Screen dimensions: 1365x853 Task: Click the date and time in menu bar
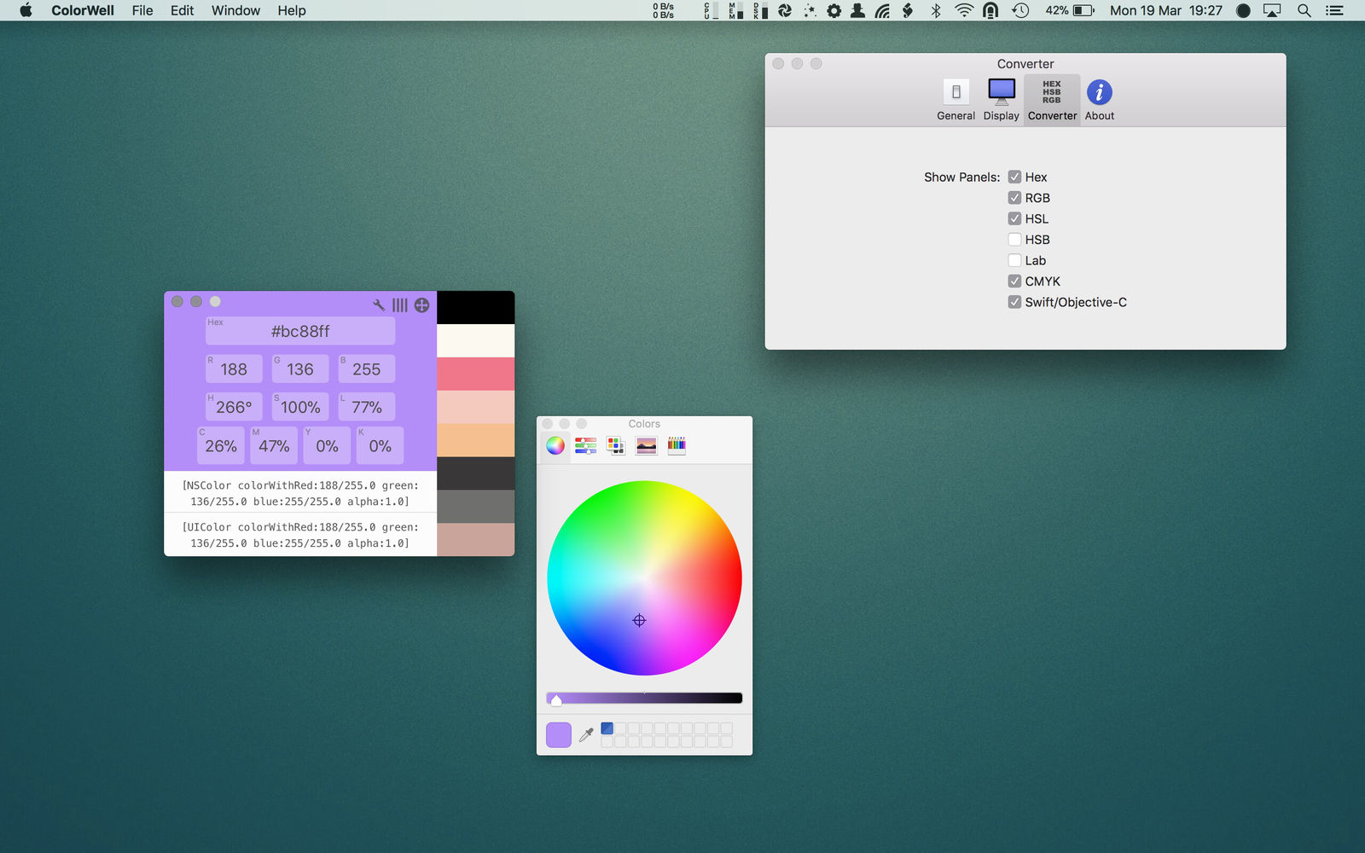pyautogui.click(x=1165, y=10)
